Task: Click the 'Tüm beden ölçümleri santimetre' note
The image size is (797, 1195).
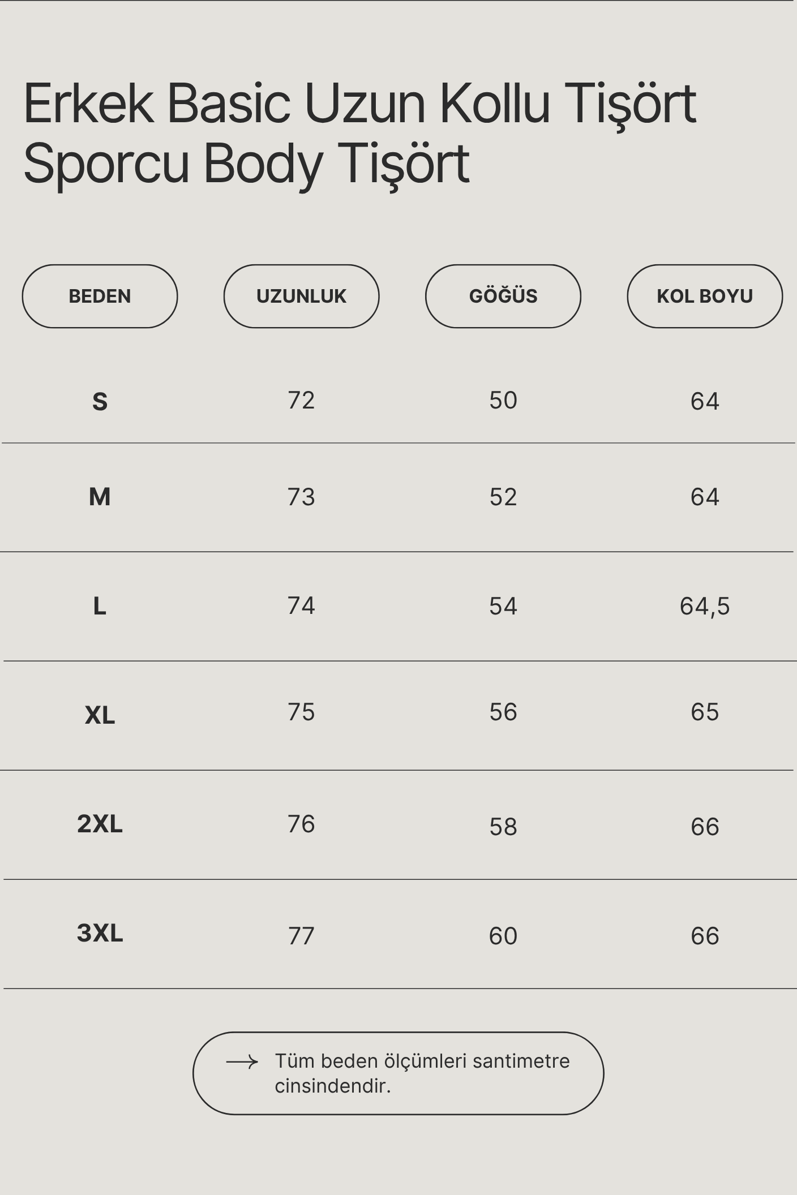Action: tap(422, 1073)
